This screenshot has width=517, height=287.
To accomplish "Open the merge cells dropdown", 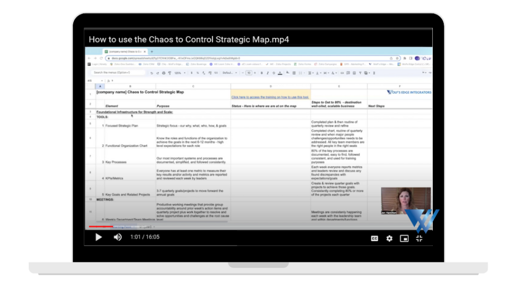I will coord(301,73).
